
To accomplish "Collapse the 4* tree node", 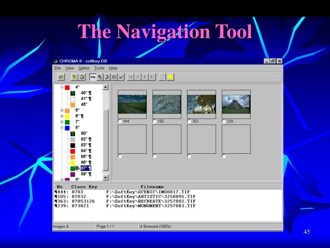I will (x=62, y=87).
